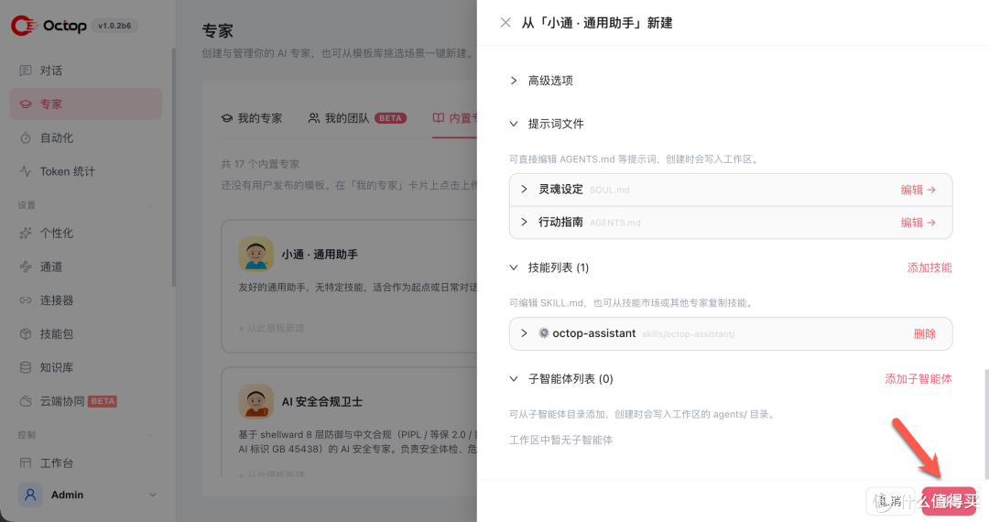Collapse the 设置 sidebar section
The image size is (989, 522).
click(x=149, y=205)
